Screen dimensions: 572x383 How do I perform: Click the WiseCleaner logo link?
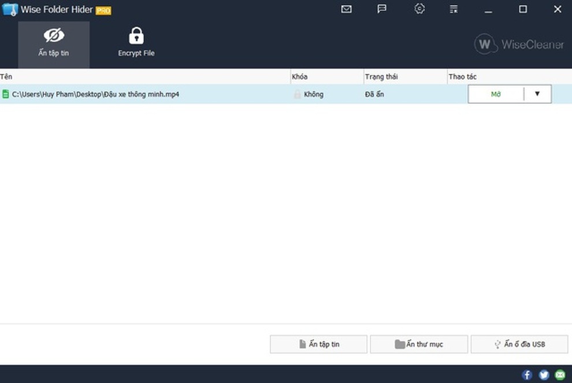click(x=519, y=44)
